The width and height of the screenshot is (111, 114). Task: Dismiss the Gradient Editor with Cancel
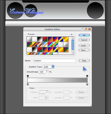click(x=84, y=40)
